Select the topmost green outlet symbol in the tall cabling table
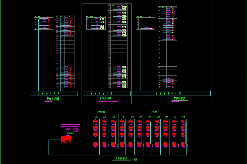This screenshot has width=247, height=164. (173, 9)
